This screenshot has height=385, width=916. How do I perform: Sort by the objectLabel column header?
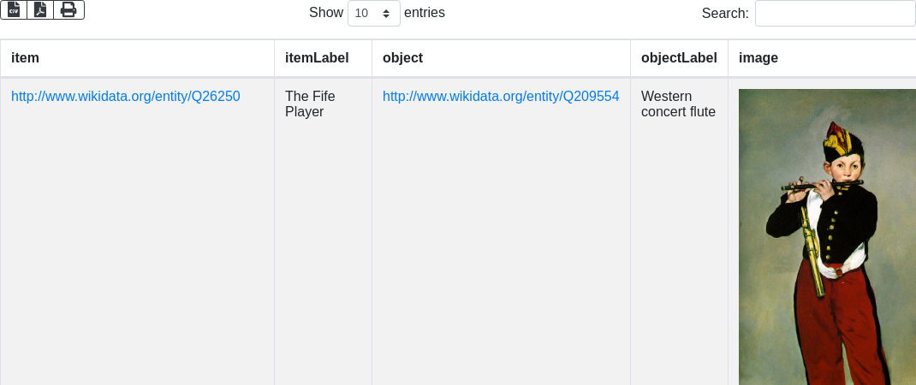(x=679, y=57)
